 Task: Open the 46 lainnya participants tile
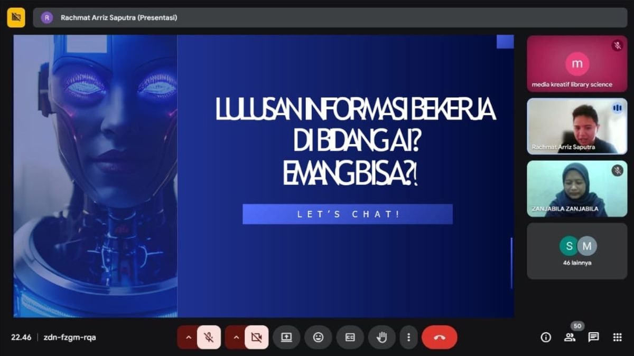click(577, 251)
